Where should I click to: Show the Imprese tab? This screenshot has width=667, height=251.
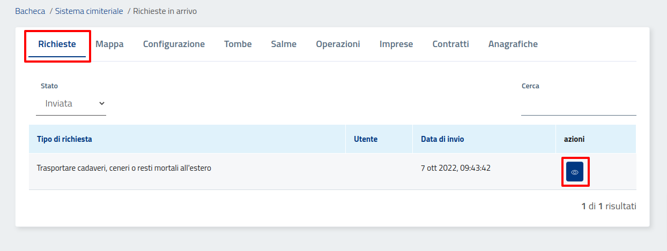point(396,44)
